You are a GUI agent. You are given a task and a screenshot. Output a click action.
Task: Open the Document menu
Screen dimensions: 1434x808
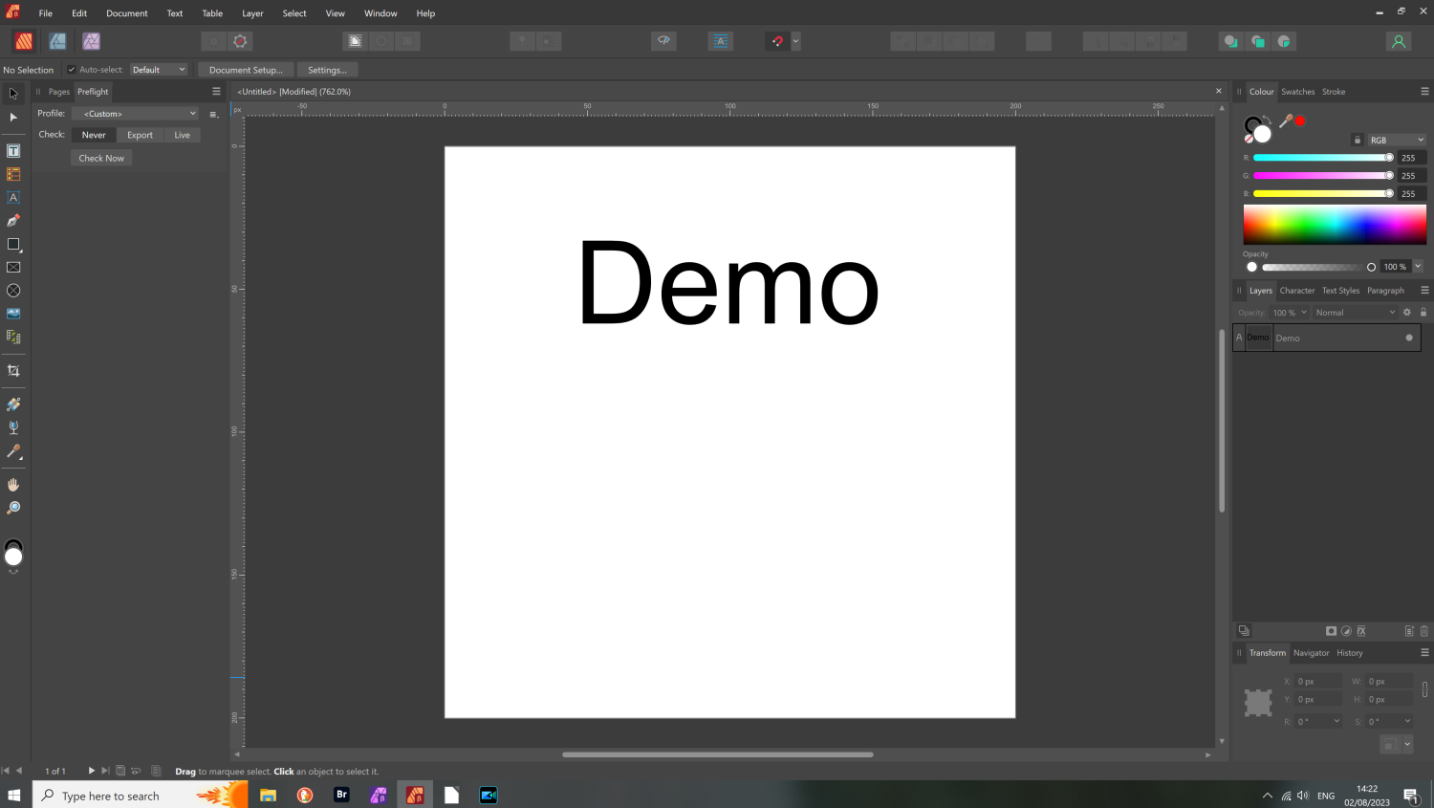pyautogui.click(x=126, y=12)
